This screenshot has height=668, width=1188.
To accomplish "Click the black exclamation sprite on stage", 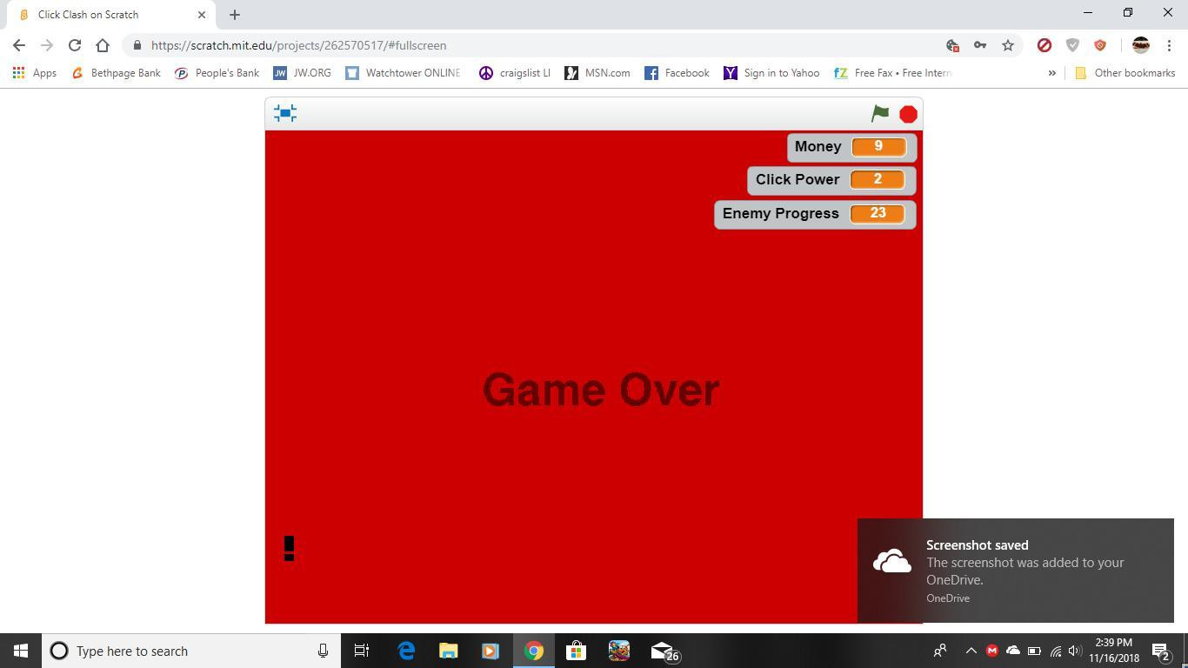I will pos(290,548).
